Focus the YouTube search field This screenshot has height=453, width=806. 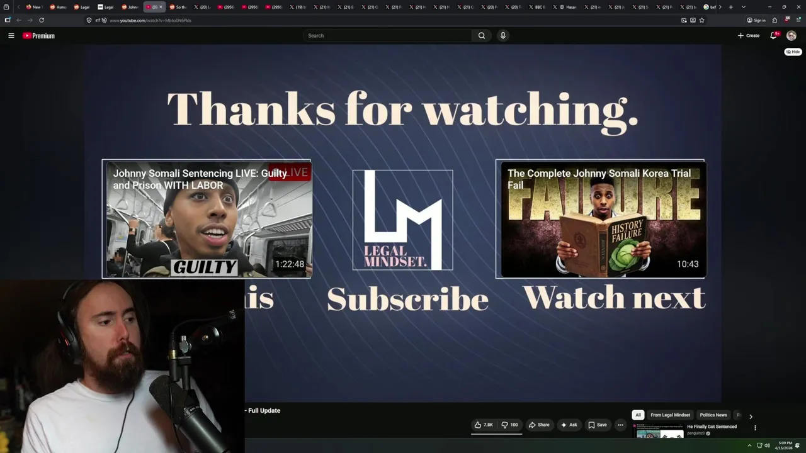(x=387, y=36)
